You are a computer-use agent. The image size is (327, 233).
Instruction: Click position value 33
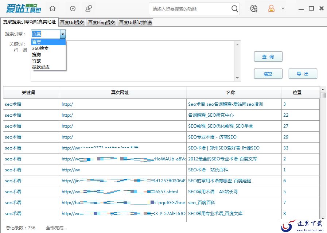286,148
